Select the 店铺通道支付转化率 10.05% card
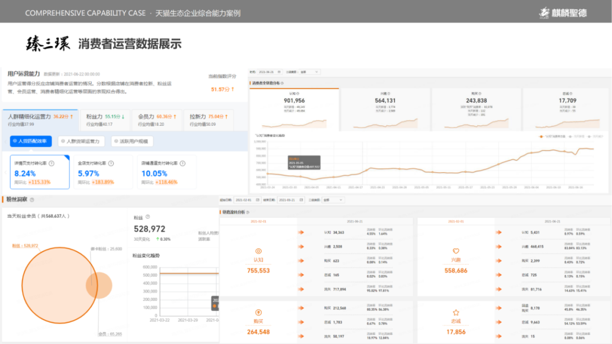This screenshot has height=344, width=612. point(167,172)
